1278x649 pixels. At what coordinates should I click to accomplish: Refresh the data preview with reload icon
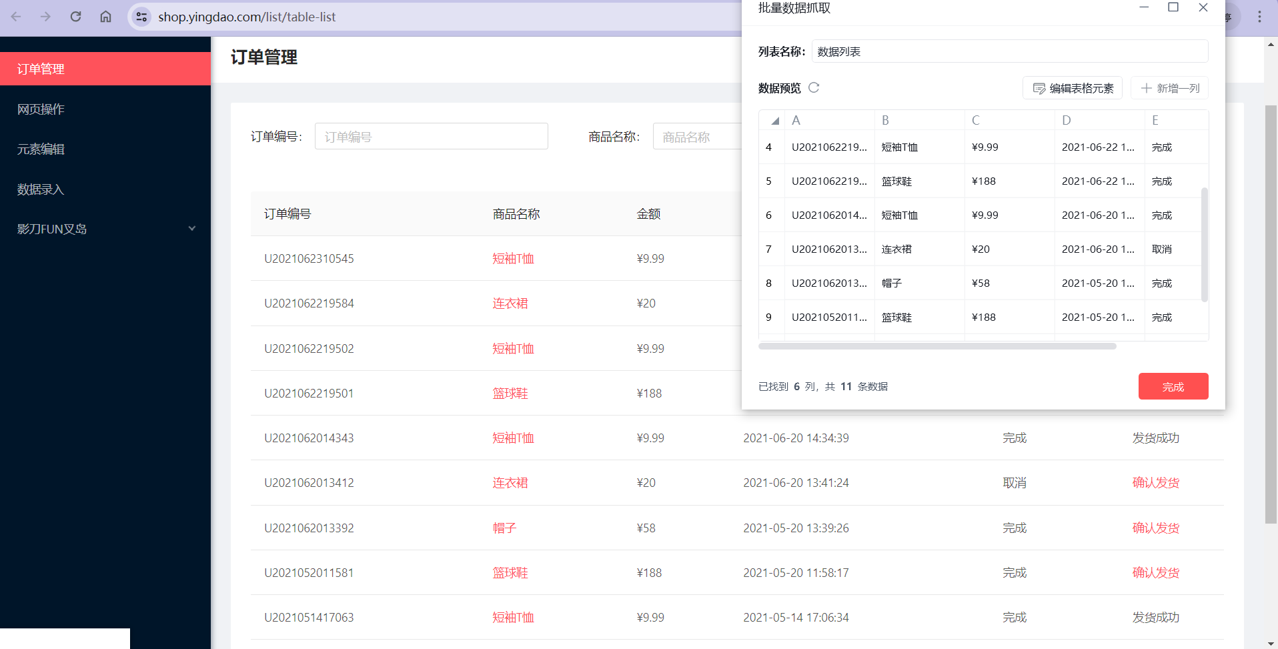coord(814,87)
